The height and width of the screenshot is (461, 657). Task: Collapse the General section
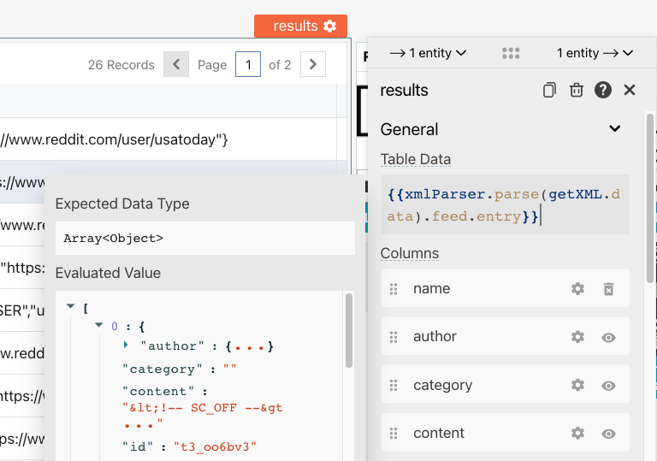click(614, 129)
